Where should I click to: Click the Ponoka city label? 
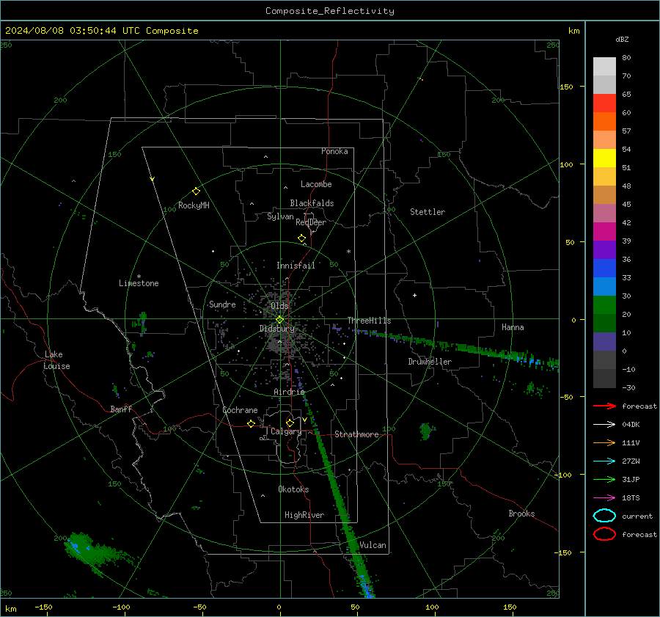(334, 151)
